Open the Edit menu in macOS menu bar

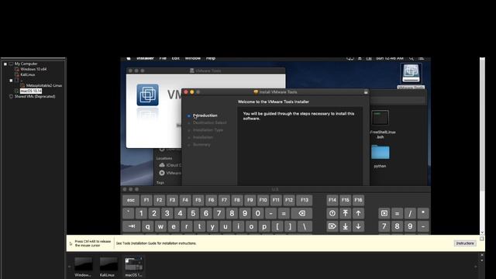[176, 59]
